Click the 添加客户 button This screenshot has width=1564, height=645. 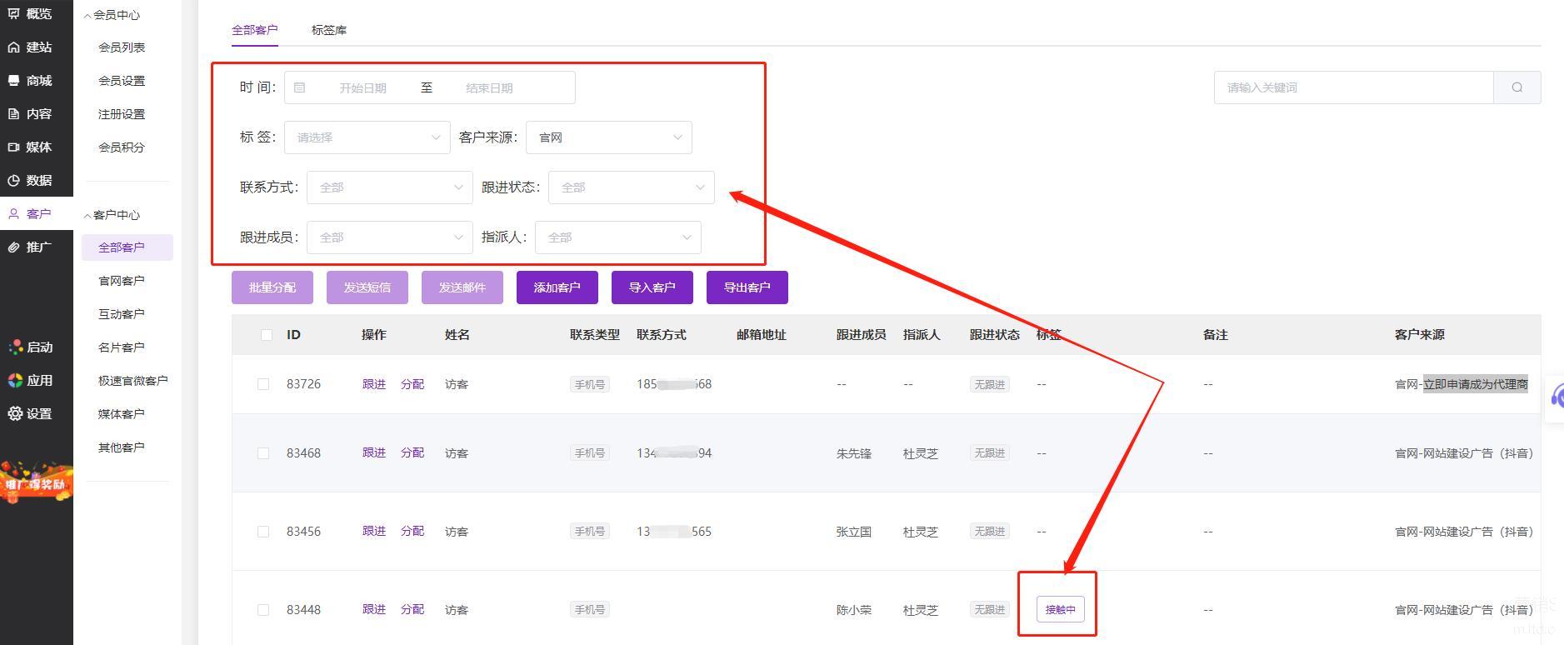click(557, 287)
